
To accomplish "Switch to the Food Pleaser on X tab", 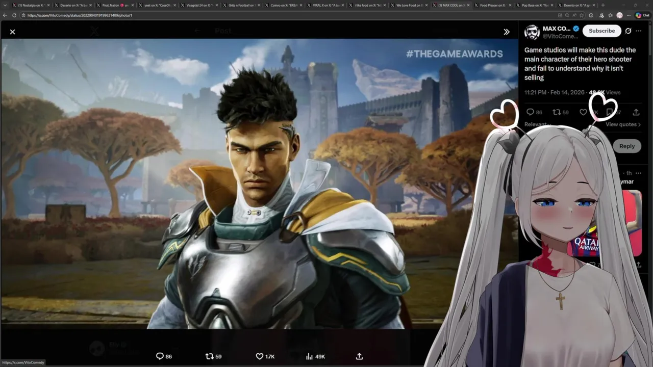I will (x=493, y=5).
